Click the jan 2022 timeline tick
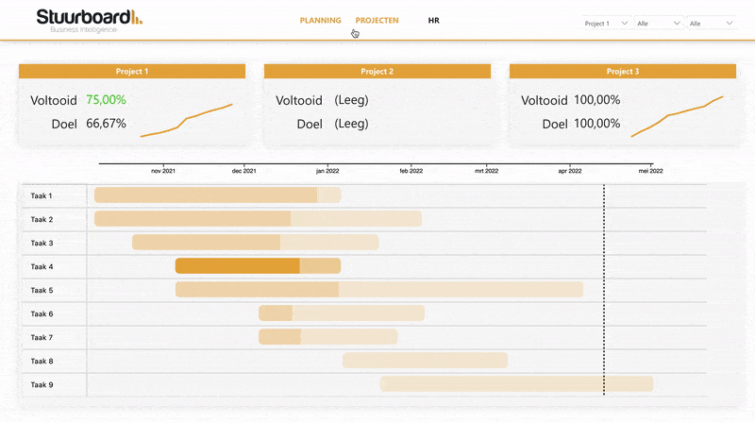 click(x=327, y=171)
